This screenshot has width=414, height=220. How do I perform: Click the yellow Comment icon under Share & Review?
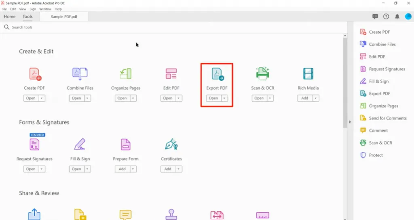(125, 215)
